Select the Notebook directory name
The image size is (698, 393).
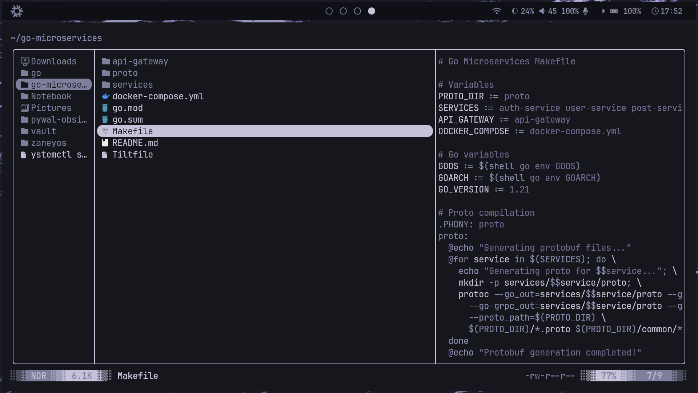(51, 96)
